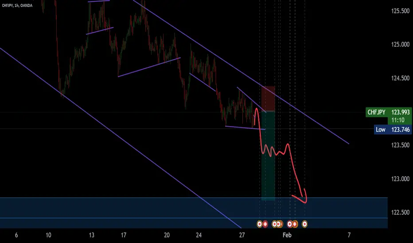Select the green CHFJPY 123.993 price label
Viewport: 413px width, 243px height.
tap(389, 112)
